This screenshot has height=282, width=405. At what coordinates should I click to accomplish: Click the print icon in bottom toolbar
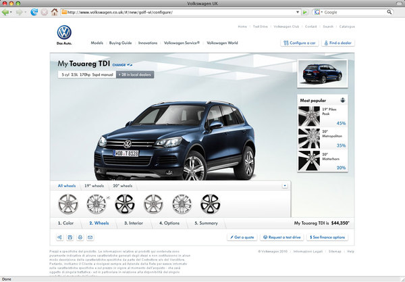pos(80,237)
